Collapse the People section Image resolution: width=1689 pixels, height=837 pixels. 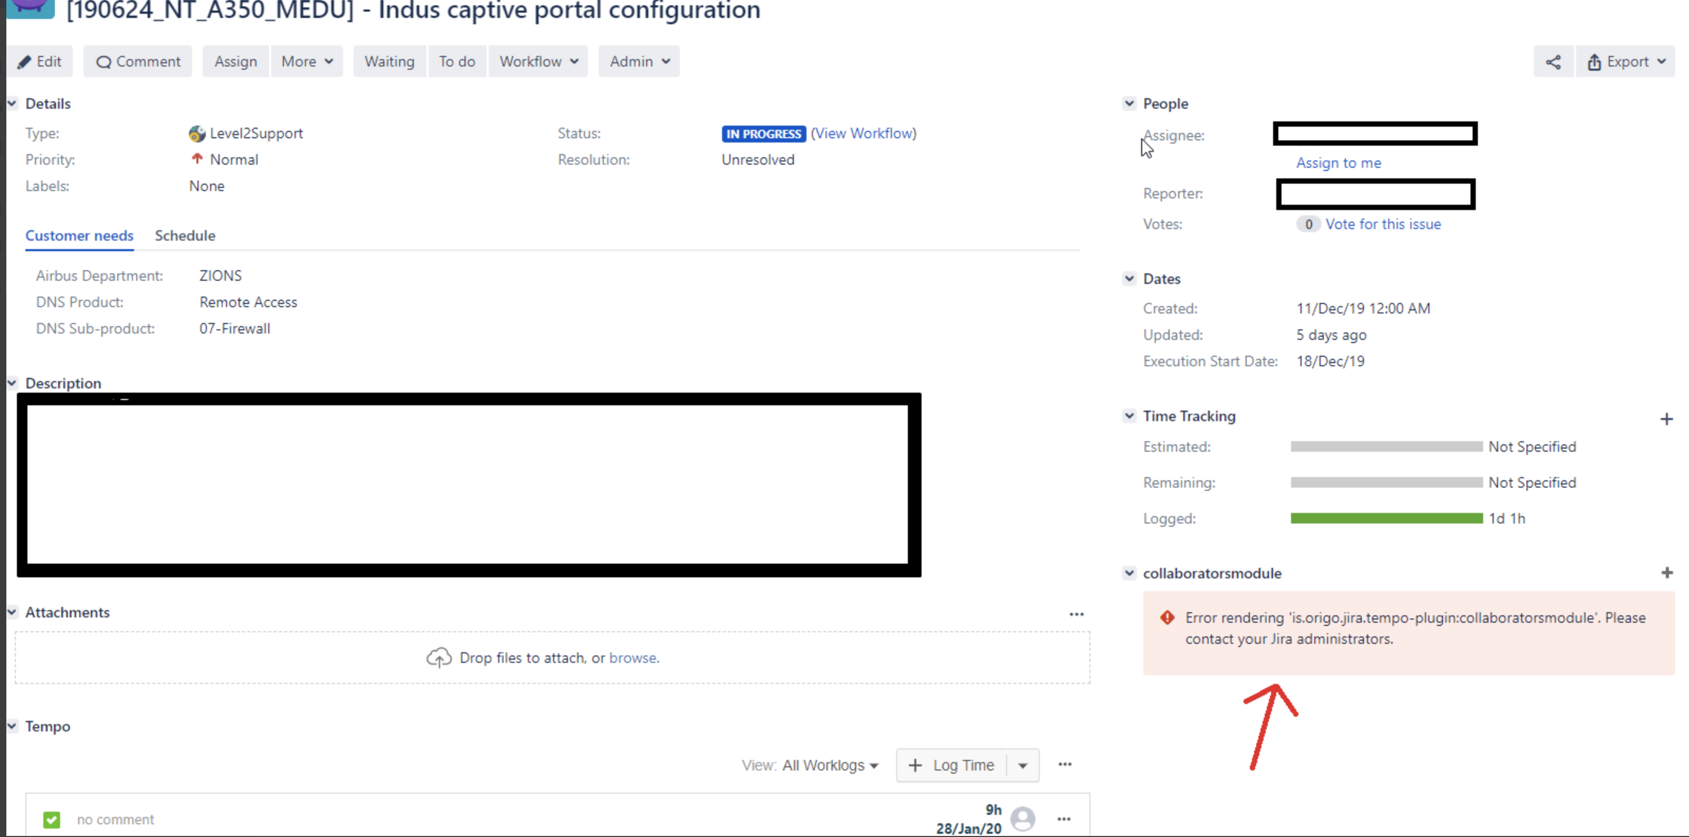(1128, 103)
